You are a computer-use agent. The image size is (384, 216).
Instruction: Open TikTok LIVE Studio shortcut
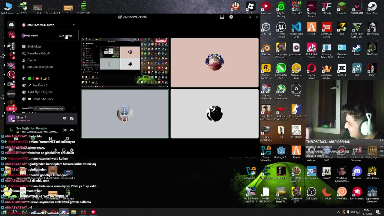[311, 51]
